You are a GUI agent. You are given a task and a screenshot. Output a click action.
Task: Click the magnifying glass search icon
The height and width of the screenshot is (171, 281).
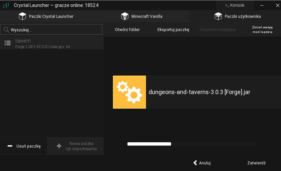pyautogui.click(x=6, y=30)
